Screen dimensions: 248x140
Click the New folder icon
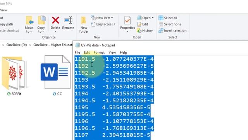click(84, 20)
